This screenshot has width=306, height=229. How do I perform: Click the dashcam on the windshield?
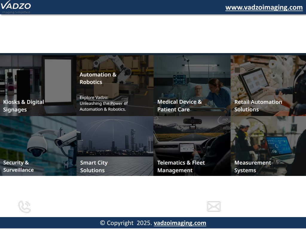click(192, 123)
